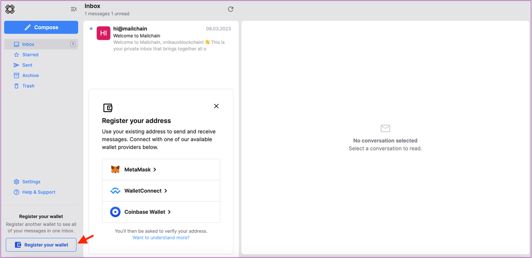Connect with Coinbase Wallet
Screen dimensions: 532x258
point(161,212)
